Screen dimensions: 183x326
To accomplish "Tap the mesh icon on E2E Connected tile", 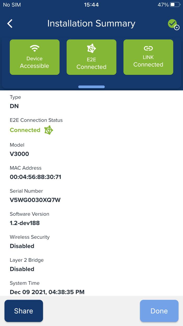I will click(92, 48).
